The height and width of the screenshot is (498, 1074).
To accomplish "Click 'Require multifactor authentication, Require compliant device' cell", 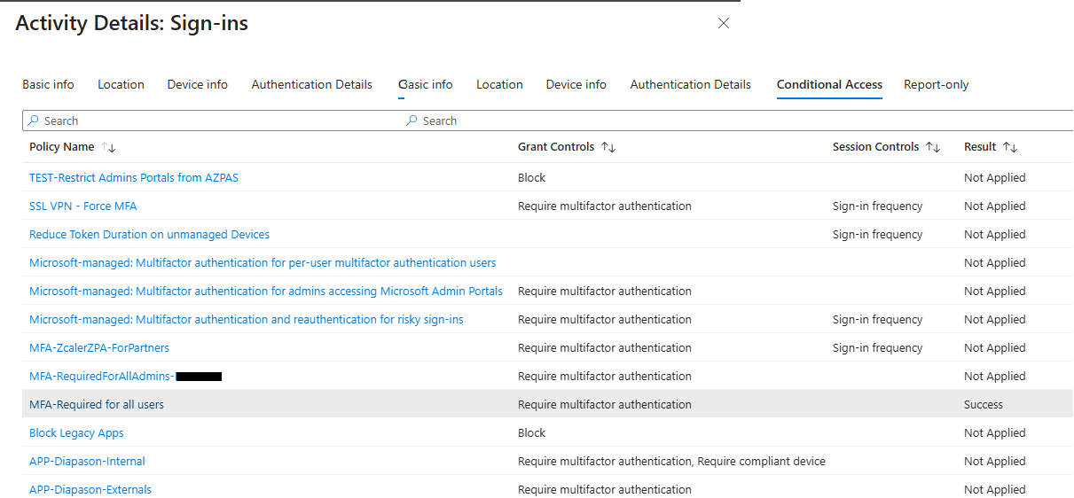I will (671, 462).
